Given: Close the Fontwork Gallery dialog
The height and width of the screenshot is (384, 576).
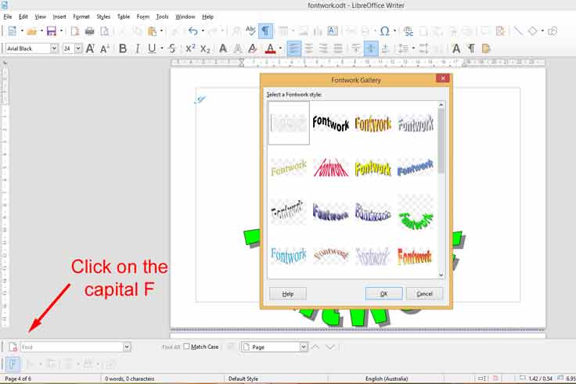Looking at the screenshot, I should coord(443,78).
